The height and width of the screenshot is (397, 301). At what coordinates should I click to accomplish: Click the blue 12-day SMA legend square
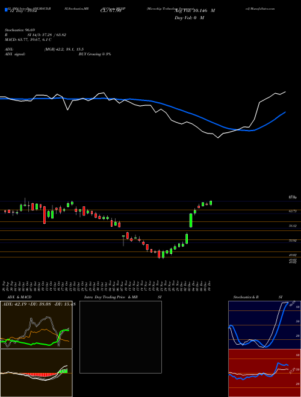pyautogui.click(x=7, y=10)
